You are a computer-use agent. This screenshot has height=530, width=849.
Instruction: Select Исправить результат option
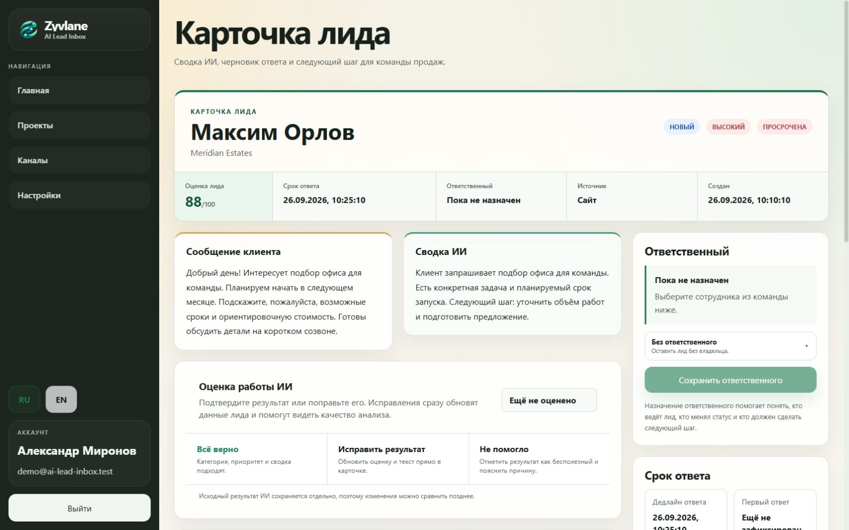(398, 459)
